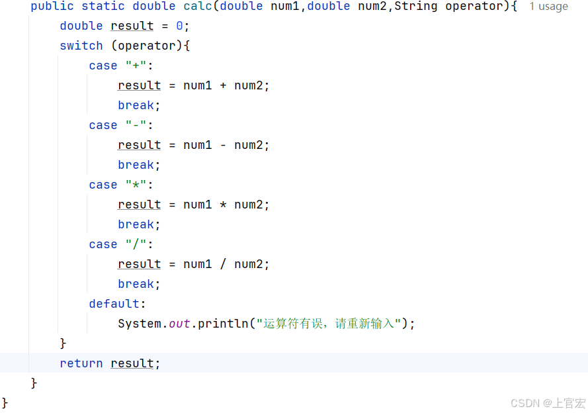Click the multiplication assignment to result

point(192,204)
